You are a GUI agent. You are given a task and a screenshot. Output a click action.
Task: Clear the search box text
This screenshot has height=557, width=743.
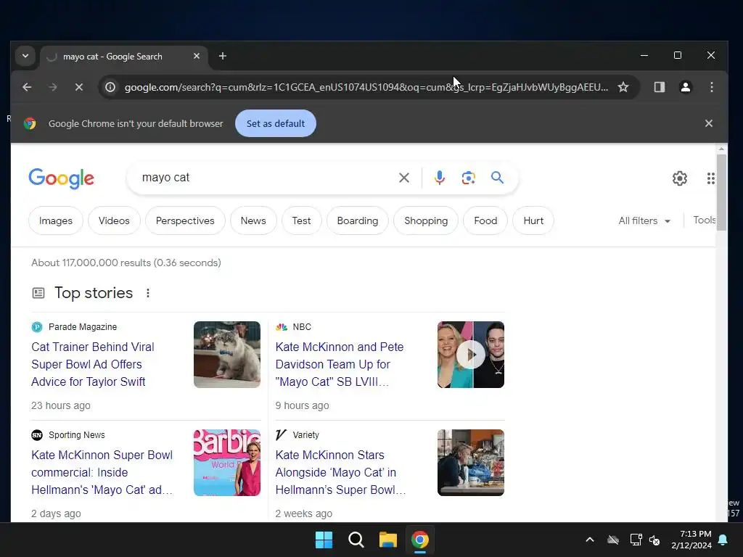(403, 178)
